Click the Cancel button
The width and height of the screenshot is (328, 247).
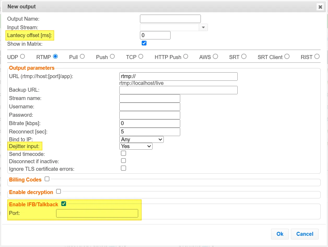pyautogui.click(x=305, y=234)
